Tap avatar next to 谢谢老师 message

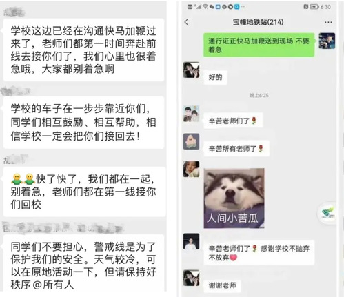[191, 278]
